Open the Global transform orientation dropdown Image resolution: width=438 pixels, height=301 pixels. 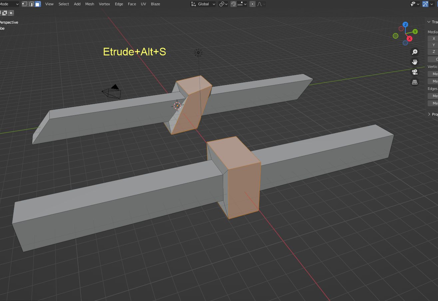[203, 4]
